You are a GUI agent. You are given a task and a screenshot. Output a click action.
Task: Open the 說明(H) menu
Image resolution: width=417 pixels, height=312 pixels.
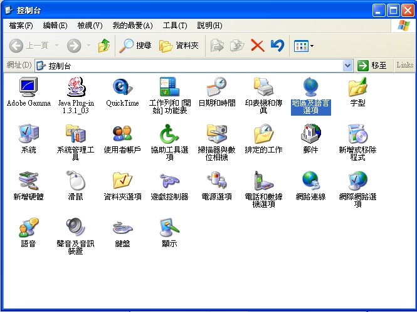coord(209,26)
